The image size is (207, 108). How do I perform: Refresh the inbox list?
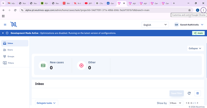pyautogui.click(x=189, y=93)
